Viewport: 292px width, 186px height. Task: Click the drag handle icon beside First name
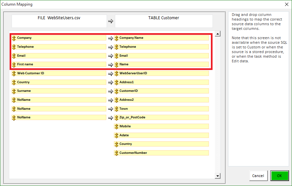tap(14, 65)
